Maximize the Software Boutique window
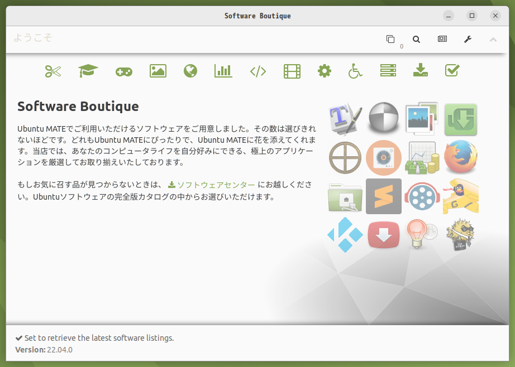Screen dimensions: 515x367 tap(472, 16)
